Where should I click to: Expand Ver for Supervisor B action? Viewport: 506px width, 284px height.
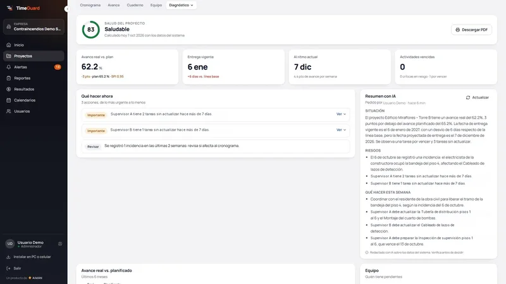(341, 130)
